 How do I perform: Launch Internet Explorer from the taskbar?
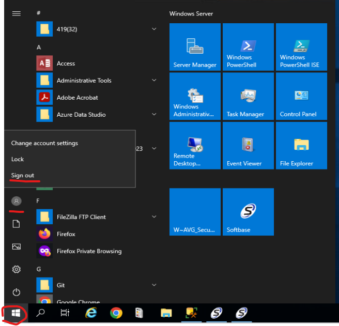pyautogui.click(x=91, y=313)
